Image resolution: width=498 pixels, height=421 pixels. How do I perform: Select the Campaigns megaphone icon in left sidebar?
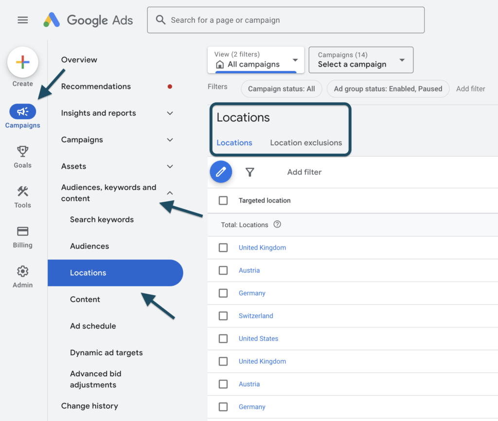(22, 111)
